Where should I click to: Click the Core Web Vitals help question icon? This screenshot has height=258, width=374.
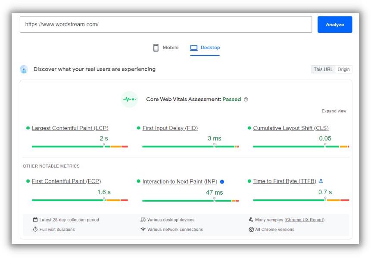point(246,99)
